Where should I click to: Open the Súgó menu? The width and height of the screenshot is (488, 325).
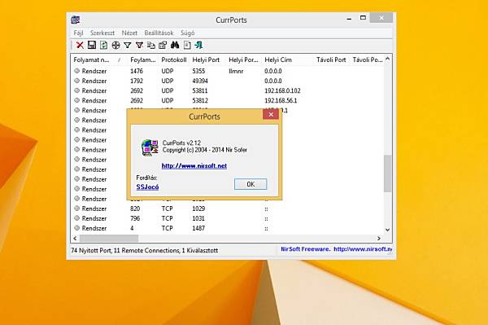point(188,33)
